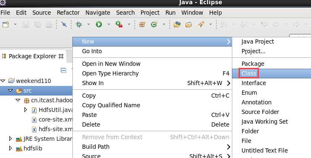Click Collapse All icon in Package Explorer
The height and width of the screenshot is (158, 311).
[63, 70]
